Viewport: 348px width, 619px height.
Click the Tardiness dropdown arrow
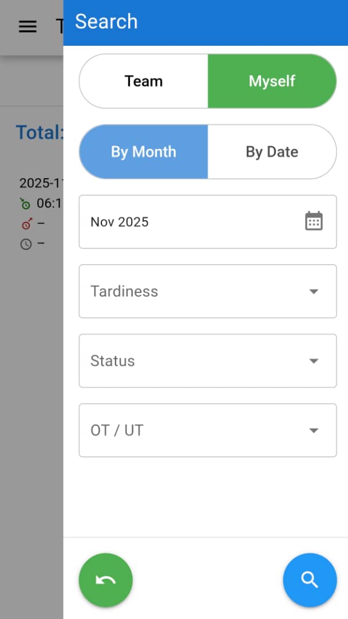pyautogui.click(x=314, y=292)
